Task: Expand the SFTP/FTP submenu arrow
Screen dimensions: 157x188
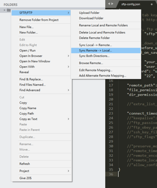Action: (x=68, y=13)
